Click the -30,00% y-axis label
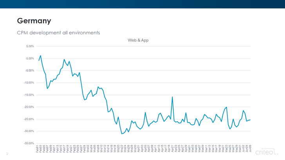This screenshot has width=285, height=160. pos(29,131)
